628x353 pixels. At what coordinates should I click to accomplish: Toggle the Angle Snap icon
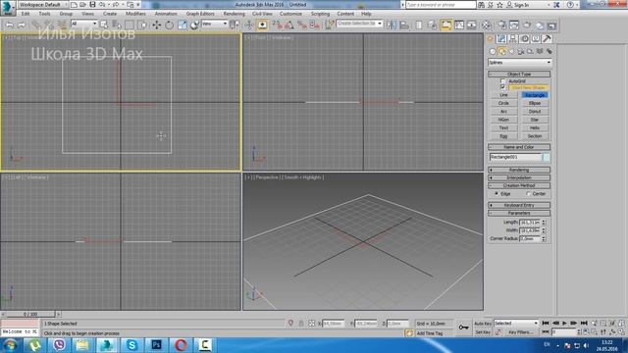click(x=289, y=25)
